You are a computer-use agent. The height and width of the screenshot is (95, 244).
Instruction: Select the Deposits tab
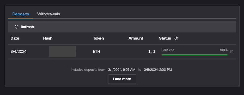[x=21, y=14]
